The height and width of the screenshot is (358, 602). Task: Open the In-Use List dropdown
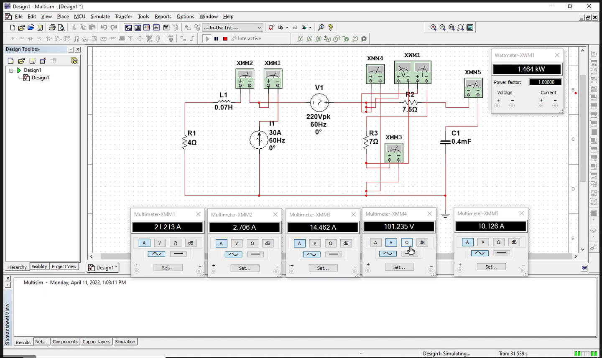coord(259,27)
